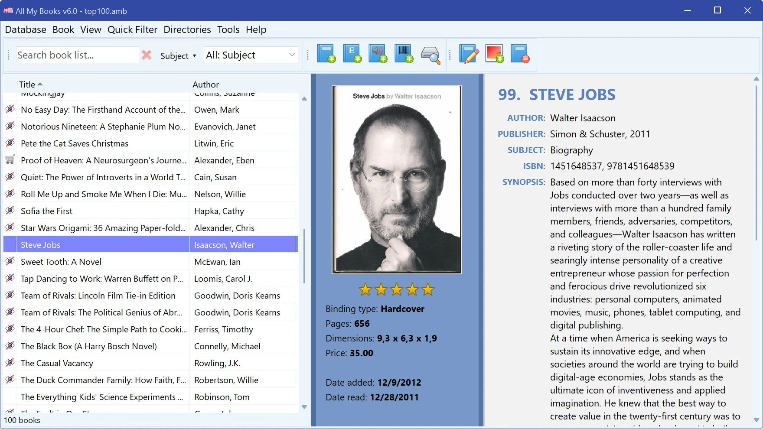Open the Tools menu
Image resolution: width=763 pixels, height=429 pixels.
point(228,29)
